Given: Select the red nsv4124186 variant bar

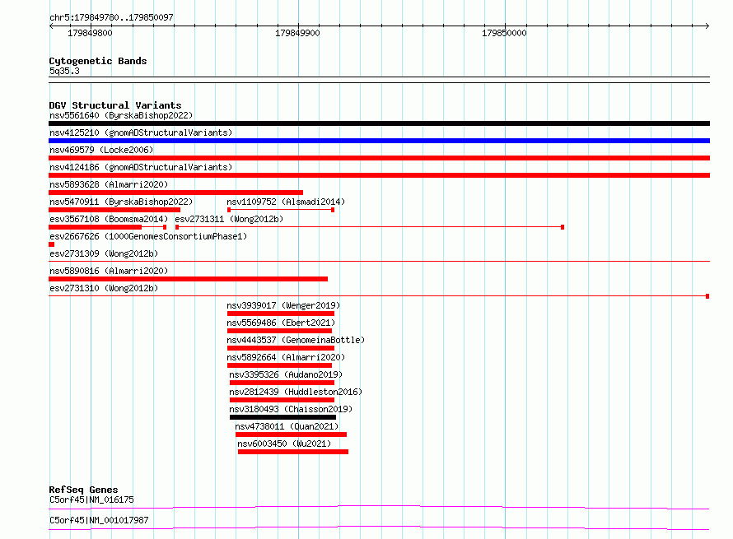Looking at the screenshot, I should (379, 175).
